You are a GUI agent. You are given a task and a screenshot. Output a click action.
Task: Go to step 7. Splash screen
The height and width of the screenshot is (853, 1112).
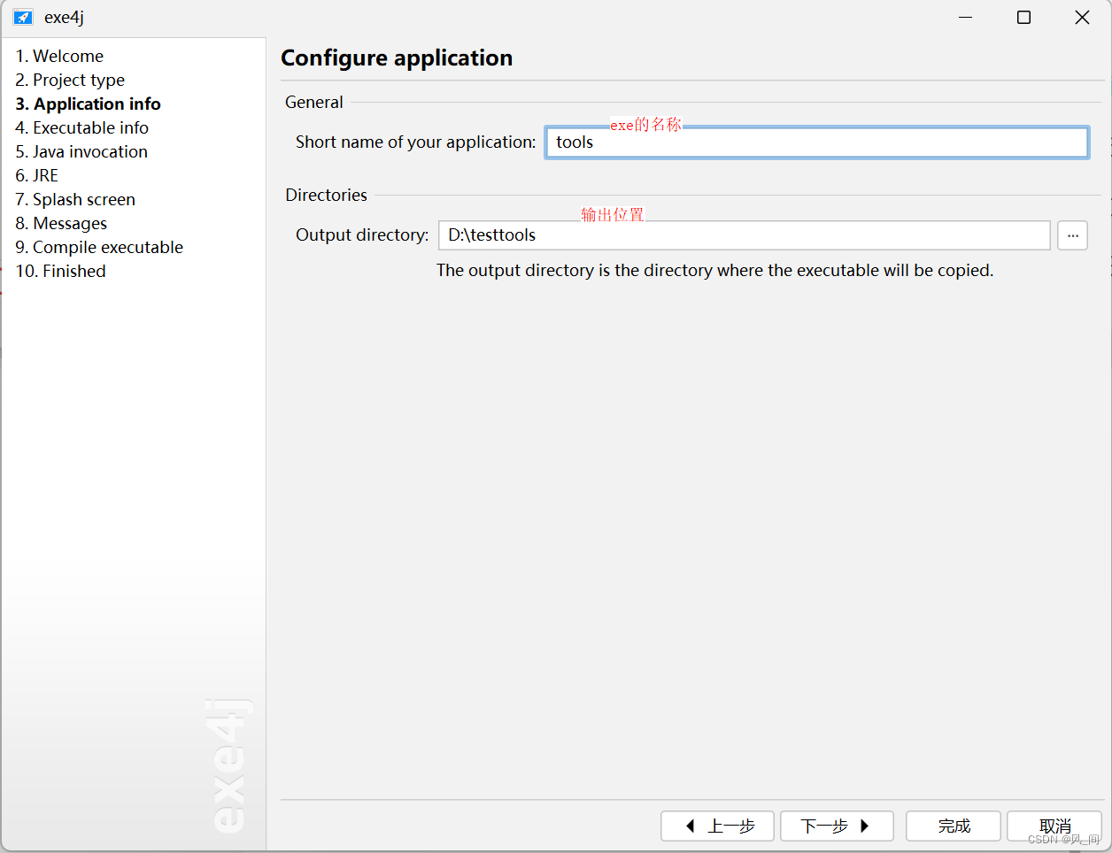click(75, 199)
